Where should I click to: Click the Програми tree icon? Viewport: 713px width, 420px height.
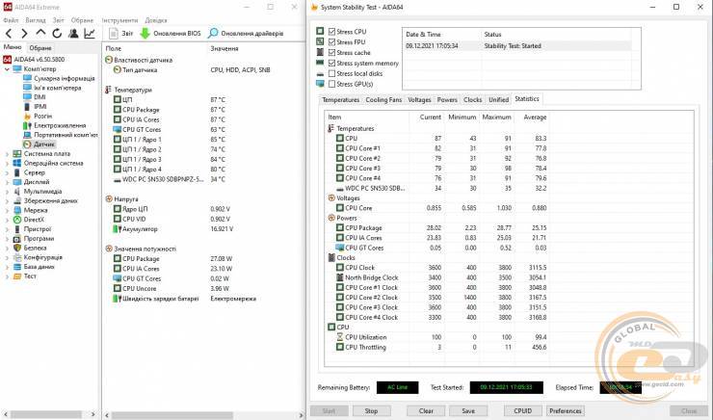[x=16, y=239]
